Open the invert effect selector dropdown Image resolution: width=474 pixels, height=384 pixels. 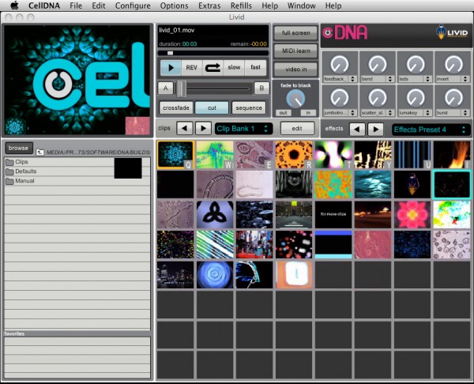click(x=452, y=79)
